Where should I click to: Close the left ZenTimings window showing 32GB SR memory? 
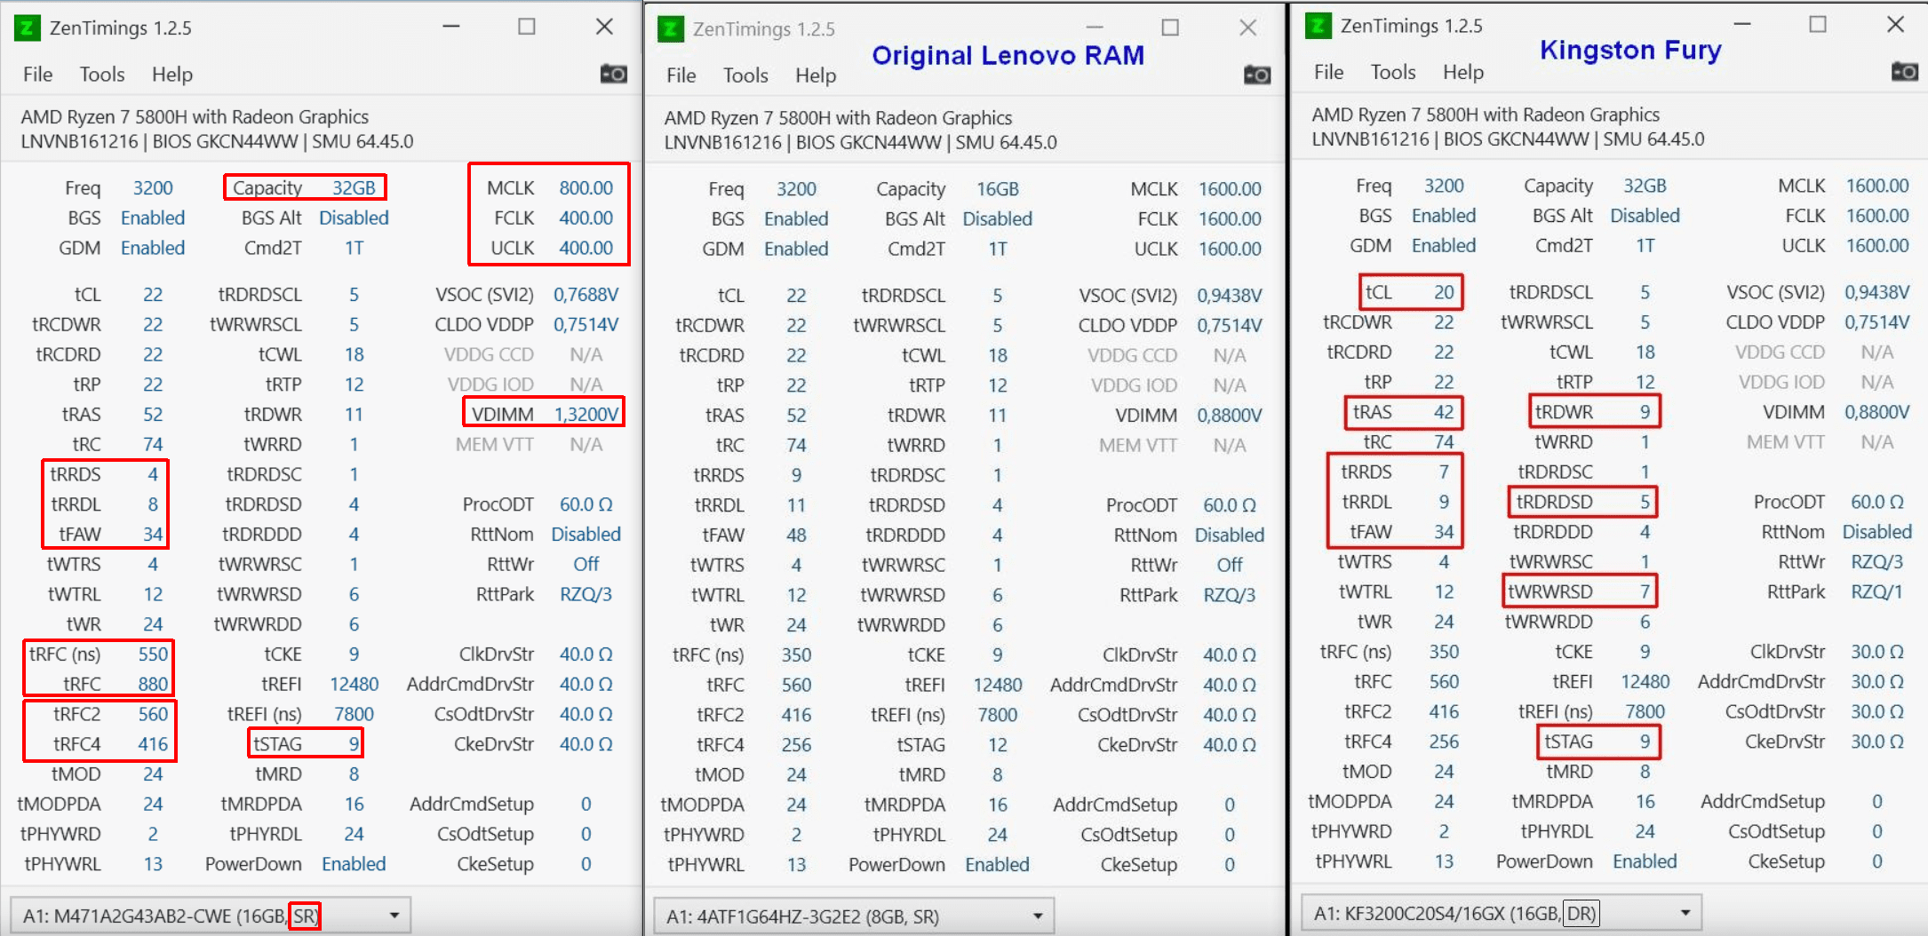click(604, 27)
